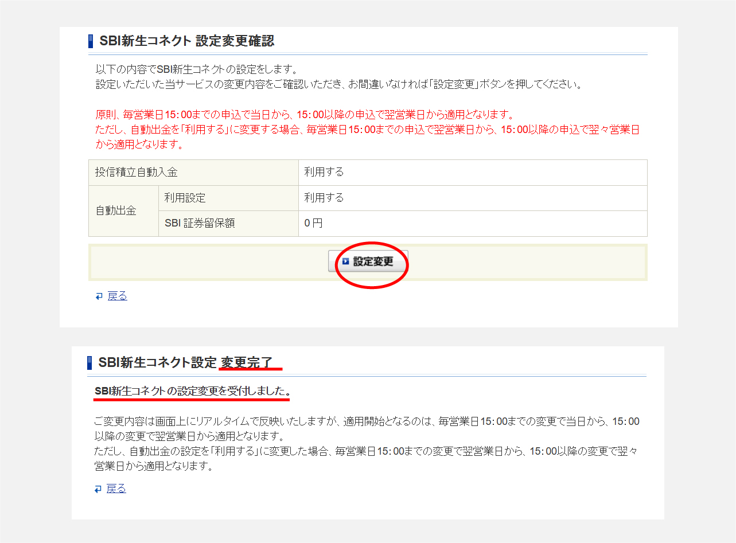
Task: Click 戻る link below the 設定変更 button
Action: point(117,296)
